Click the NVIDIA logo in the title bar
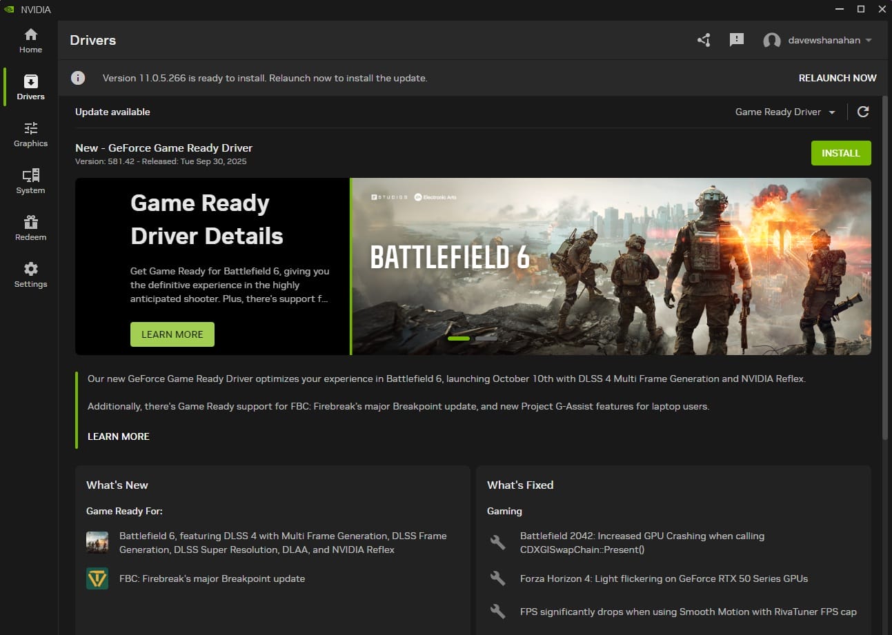 point(10,9)
